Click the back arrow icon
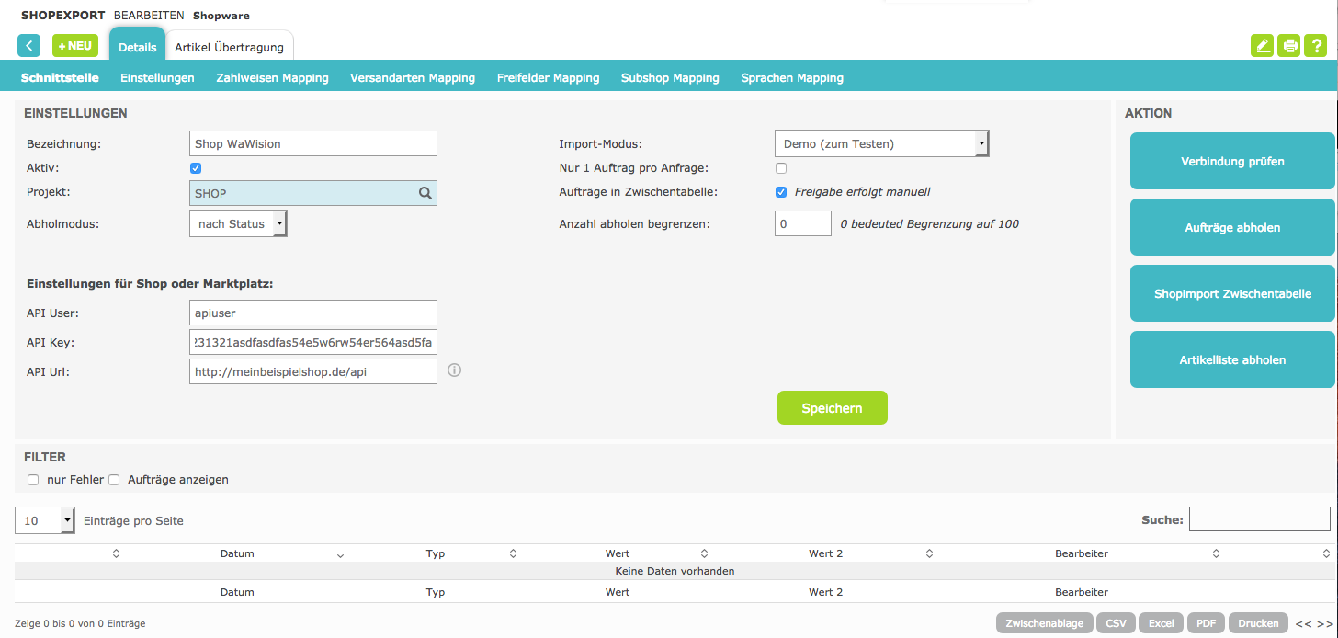The image size is (1338, 638). pyautogui.click(x=28, y=46)
